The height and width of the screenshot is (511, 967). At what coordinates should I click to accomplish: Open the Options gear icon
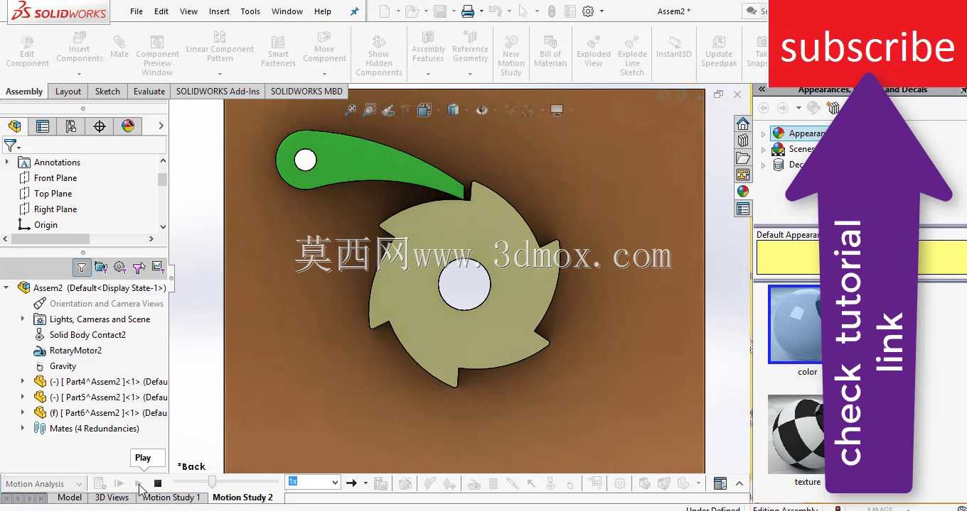coord(588,11)
